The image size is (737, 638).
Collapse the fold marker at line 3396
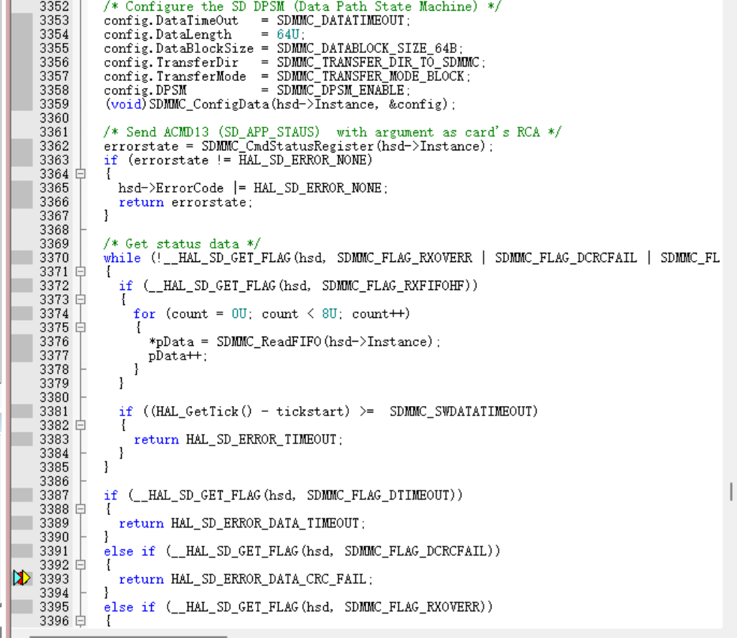pos(81,621)
